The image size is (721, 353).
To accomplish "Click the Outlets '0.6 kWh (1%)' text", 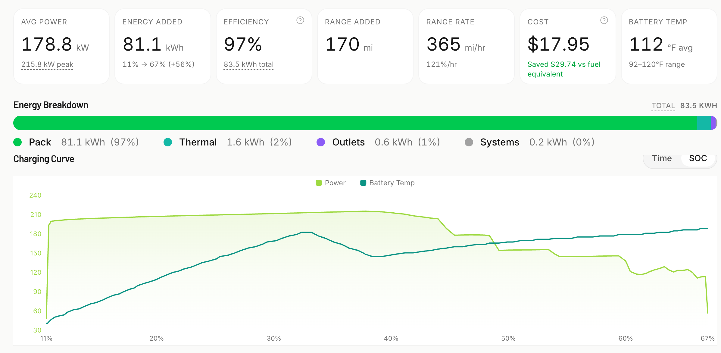I will tap(407, 142).
